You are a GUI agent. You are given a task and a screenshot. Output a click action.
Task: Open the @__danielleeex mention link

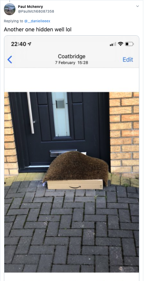coord(37,21)
